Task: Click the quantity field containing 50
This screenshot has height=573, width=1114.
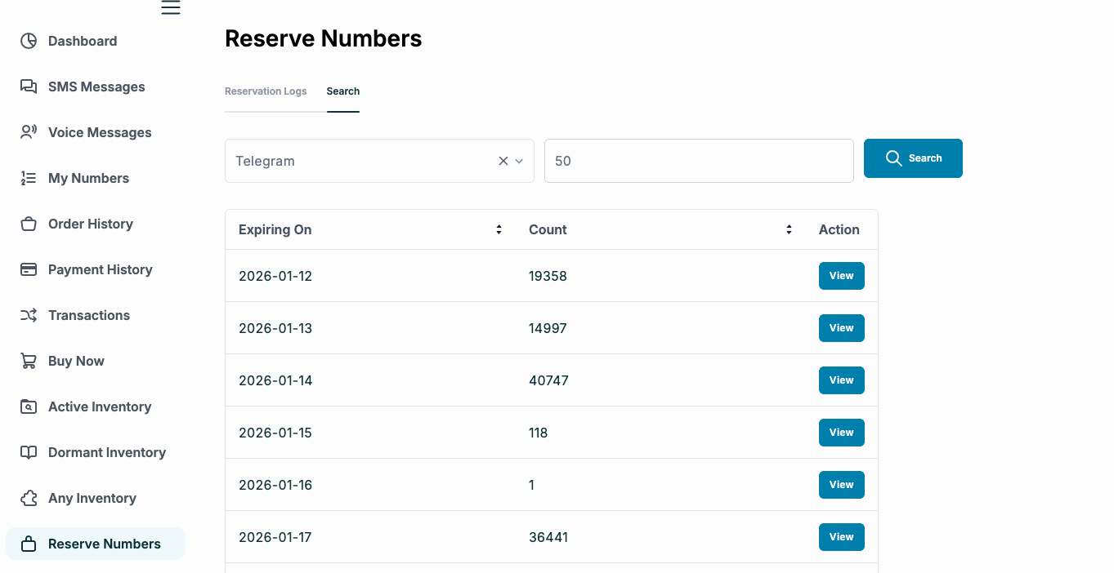Action: tap(699, 161)
